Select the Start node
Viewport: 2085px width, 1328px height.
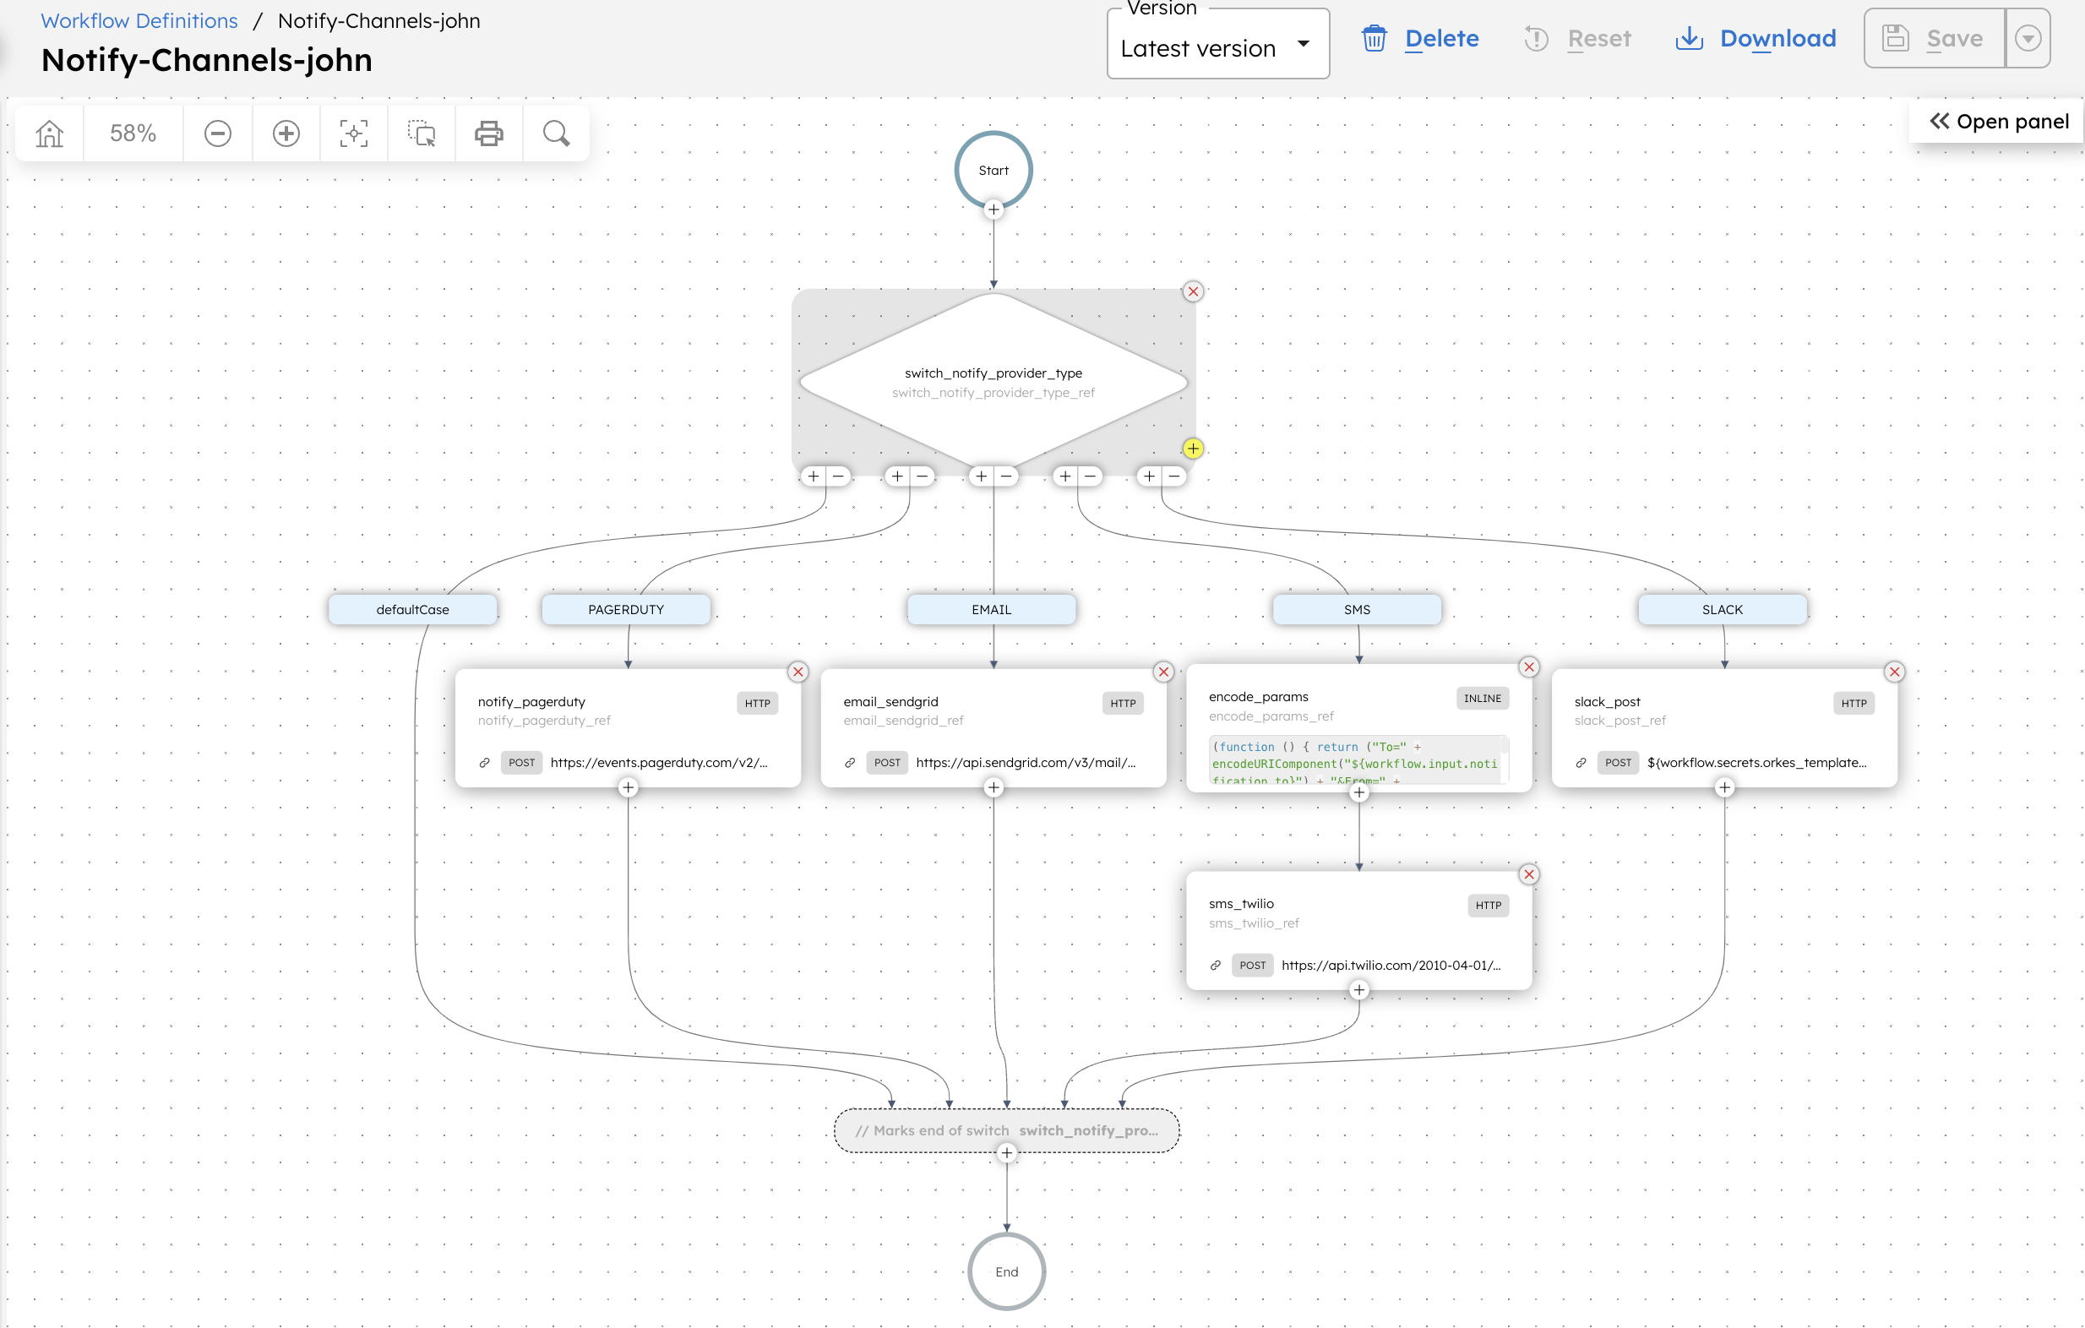pos(994,170)
